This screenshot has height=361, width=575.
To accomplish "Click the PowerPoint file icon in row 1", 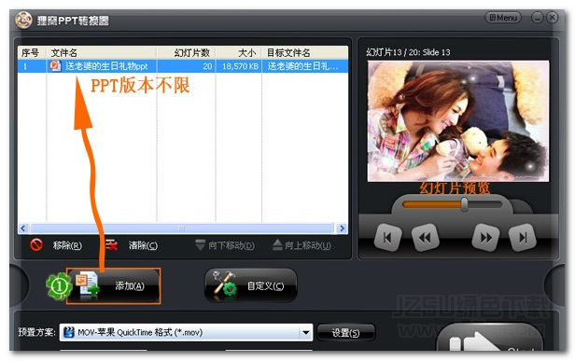I will pyautogui.click(x=55, y=66).
